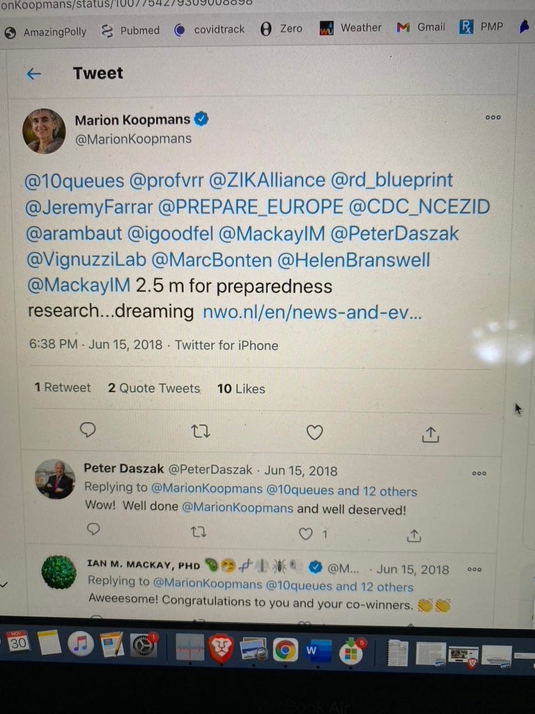
Task: Share the main tweet
Action: (431, 435)
